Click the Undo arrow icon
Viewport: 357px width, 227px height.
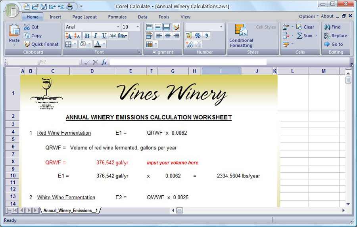pyautogui.click(x=52, y=6)
